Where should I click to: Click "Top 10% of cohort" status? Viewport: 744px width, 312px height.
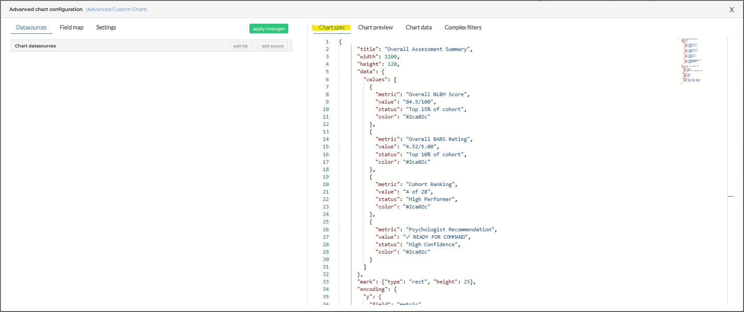coord(435,154)
